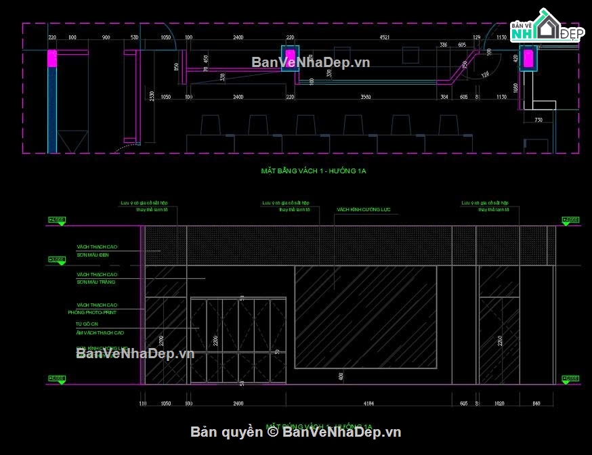
Task: Click the 4184 dimension in the elevation
Action: point(369,404)
